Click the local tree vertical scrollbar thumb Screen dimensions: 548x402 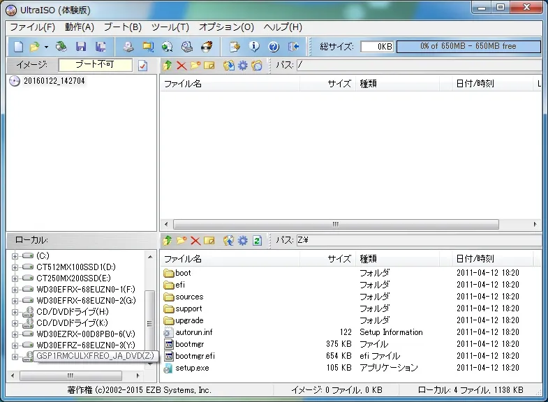(x=150, y=324)
